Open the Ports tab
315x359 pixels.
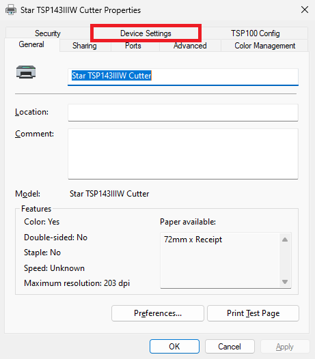point(133,46)
